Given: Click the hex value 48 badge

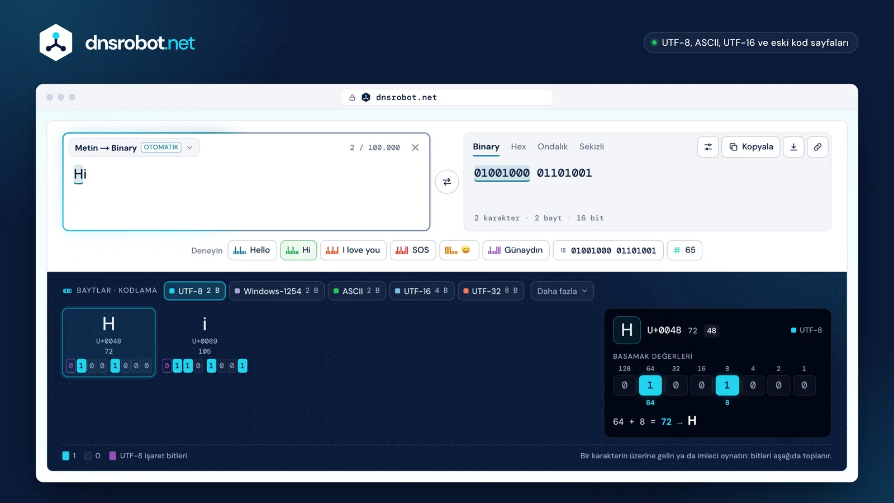Looking at the screenshot, I should pyautogui.click(x=711, y=330).
